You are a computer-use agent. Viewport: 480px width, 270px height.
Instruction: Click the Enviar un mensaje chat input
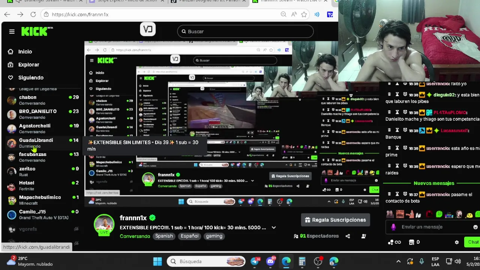click(x=433, y=227)
